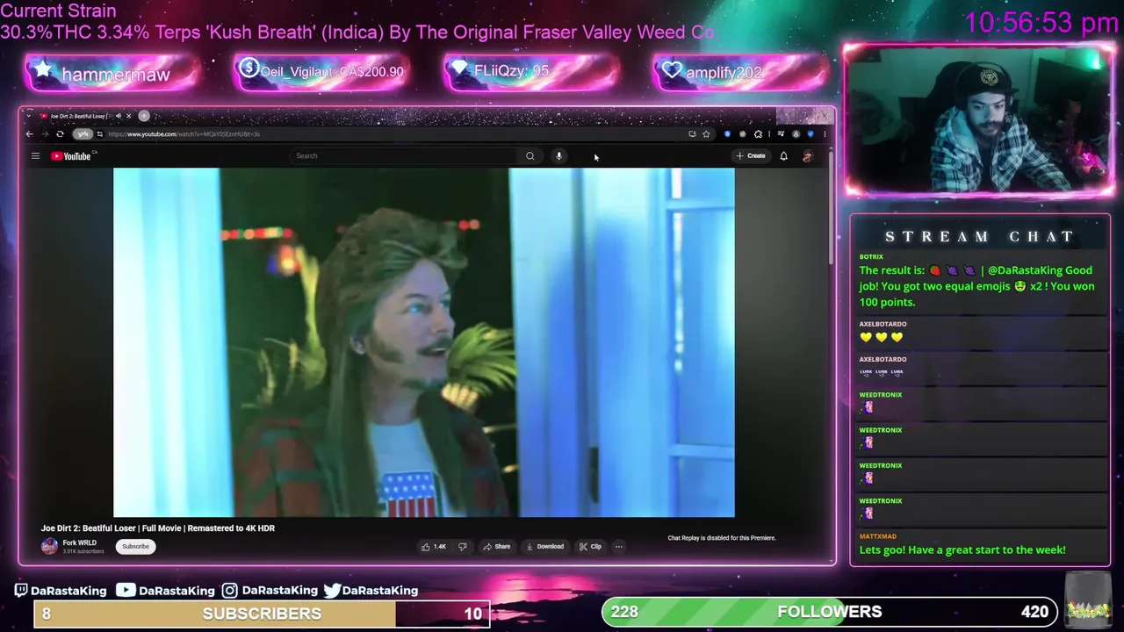This screenshot has width=1124, height=632.
Task: Click the webcam feed thumbnail
Action: pos(979,120)
